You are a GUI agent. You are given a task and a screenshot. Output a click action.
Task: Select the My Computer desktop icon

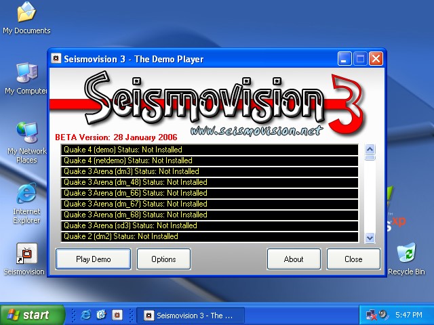tap(26, 73)
